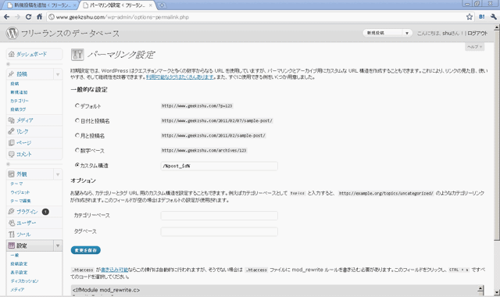Open the テーマ編集 appearance submenu item

tap(20, 201)
